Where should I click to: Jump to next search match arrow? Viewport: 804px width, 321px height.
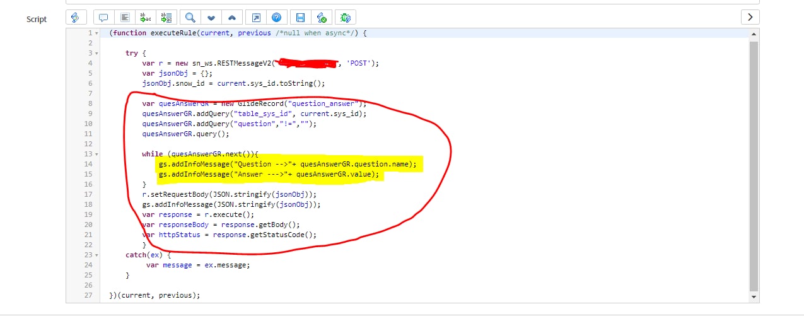[211, 18]
